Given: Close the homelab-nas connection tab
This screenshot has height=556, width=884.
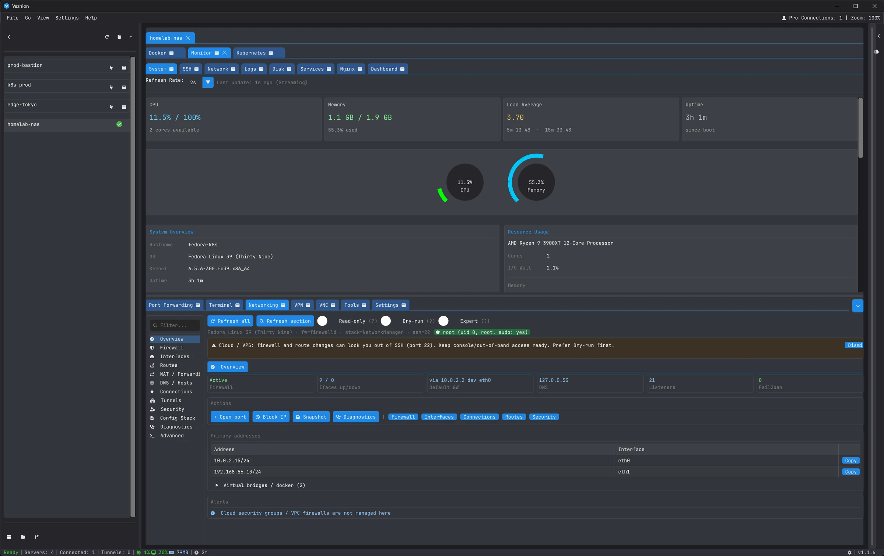Looking at the screenshot, I should (188, 38).
